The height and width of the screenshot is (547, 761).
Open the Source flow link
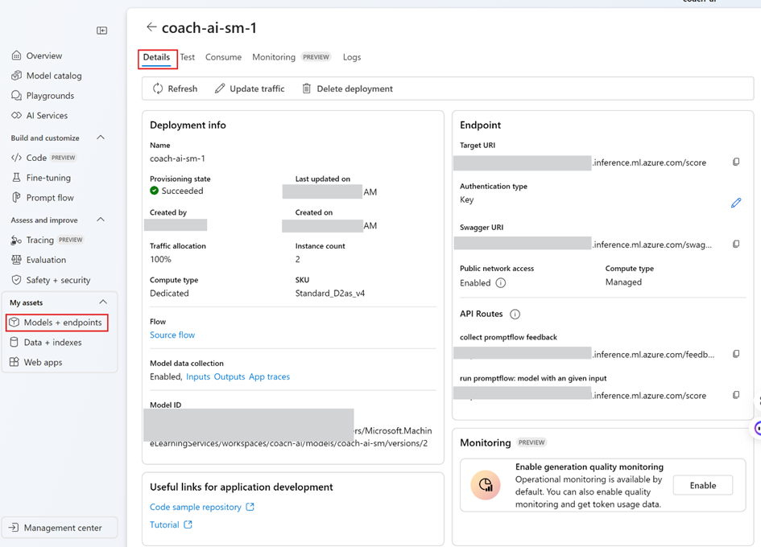pos(172,335)
